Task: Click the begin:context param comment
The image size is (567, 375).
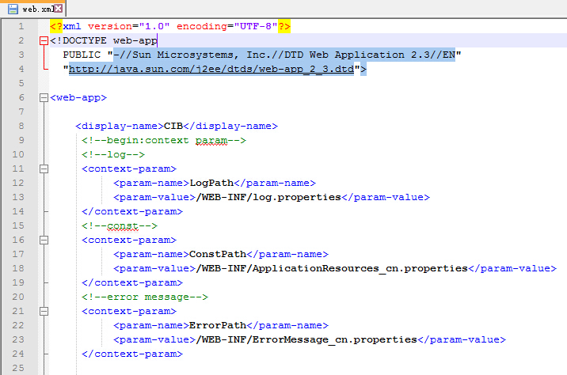Action: pos(164,140)
